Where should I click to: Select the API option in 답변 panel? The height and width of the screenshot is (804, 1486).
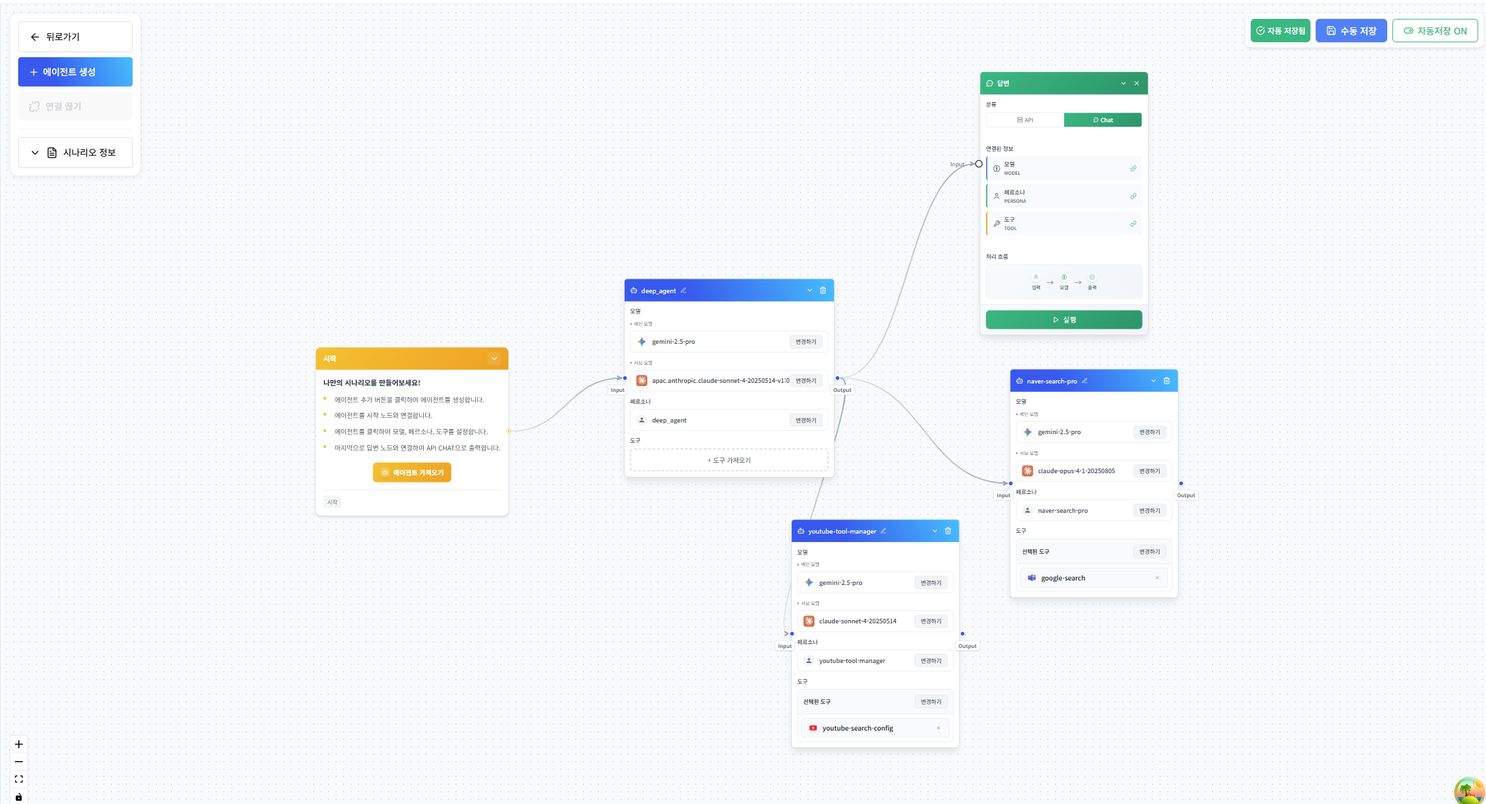point(1025,120)
